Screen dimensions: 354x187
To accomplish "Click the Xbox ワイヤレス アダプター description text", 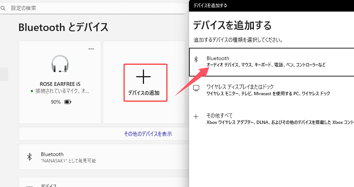I will tap(280, 122).
